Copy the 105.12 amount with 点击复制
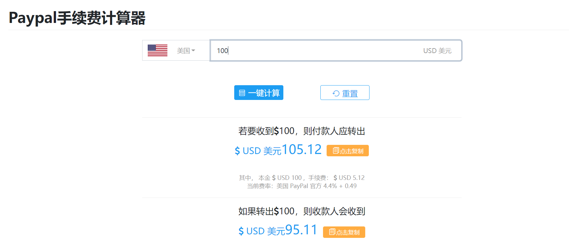569x251 pixels. [348, 151]
